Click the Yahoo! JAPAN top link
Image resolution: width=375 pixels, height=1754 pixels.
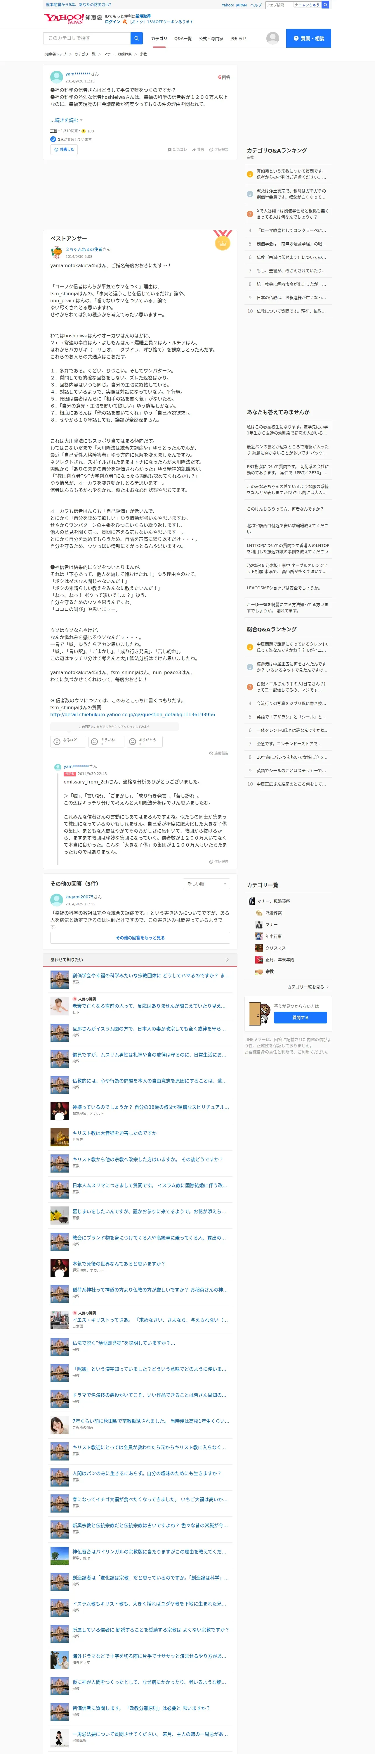234,5
